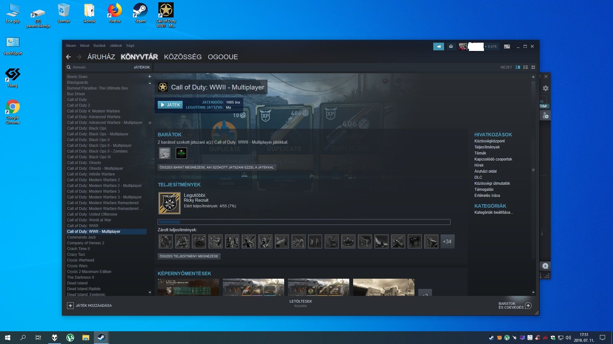Click the plus icon beside Bionic Dues
The width and height of the screenshot is (613, 344).
click(149, 76)
